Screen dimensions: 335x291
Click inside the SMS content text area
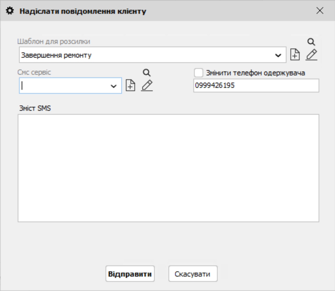(168, 168)
